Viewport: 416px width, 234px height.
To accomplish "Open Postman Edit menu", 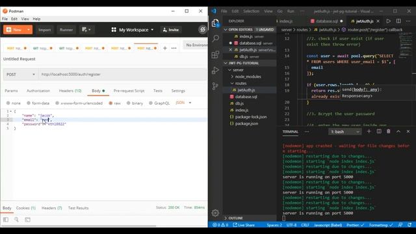I will (14, 19).
